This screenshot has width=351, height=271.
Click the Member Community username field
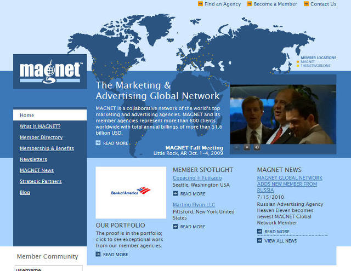(49, 268)
